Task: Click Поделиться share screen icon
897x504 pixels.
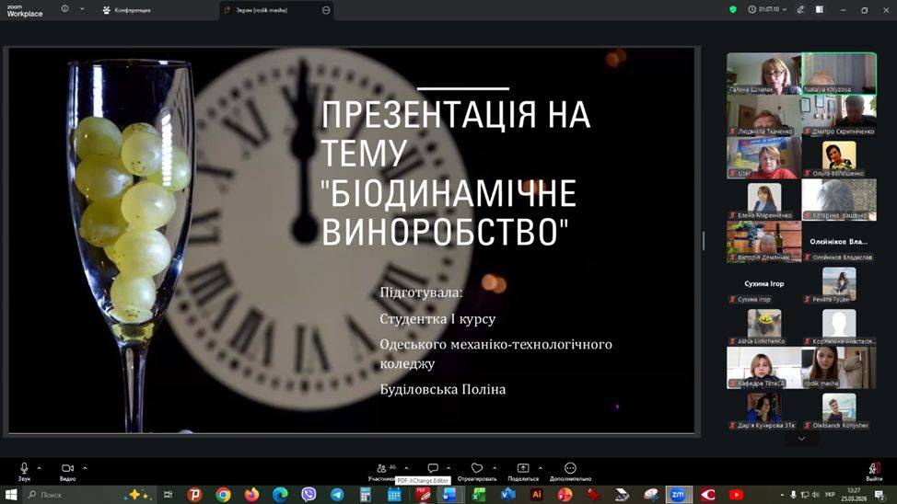Action: pos(523,470)
